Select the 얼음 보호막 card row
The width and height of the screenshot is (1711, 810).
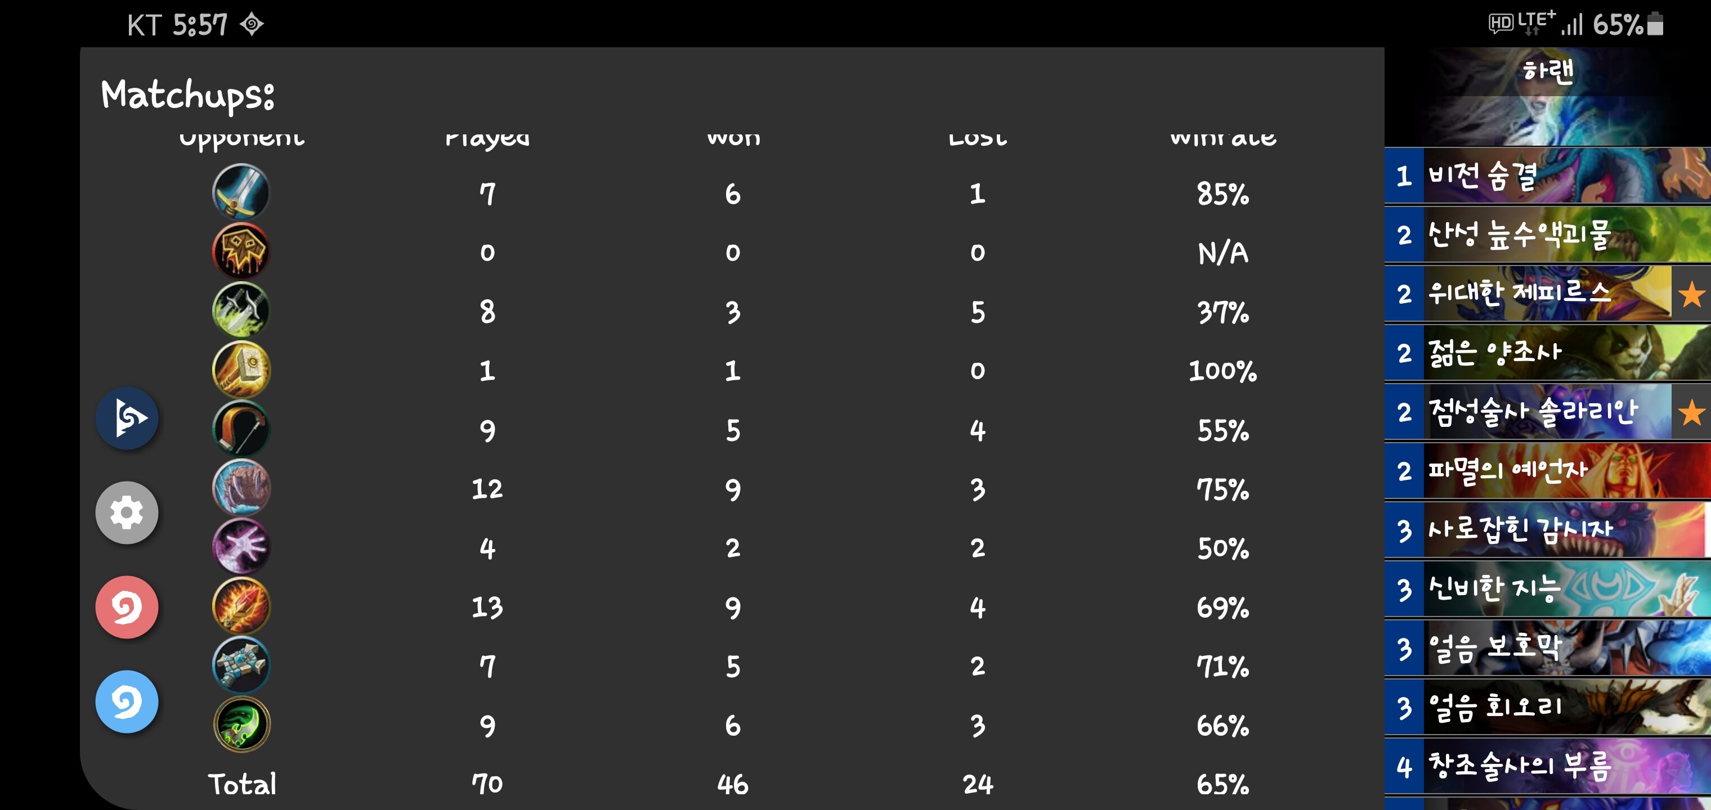pos(1548,648)
